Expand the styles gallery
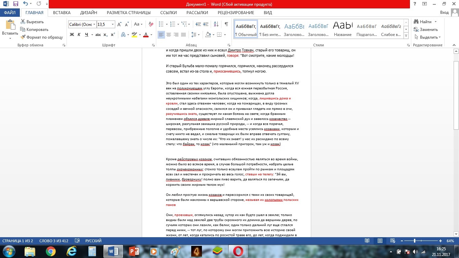459x258 pixels. pos(406,36)
